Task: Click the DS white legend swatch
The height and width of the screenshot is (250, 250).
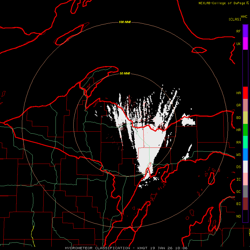Action: click(245, 167)
